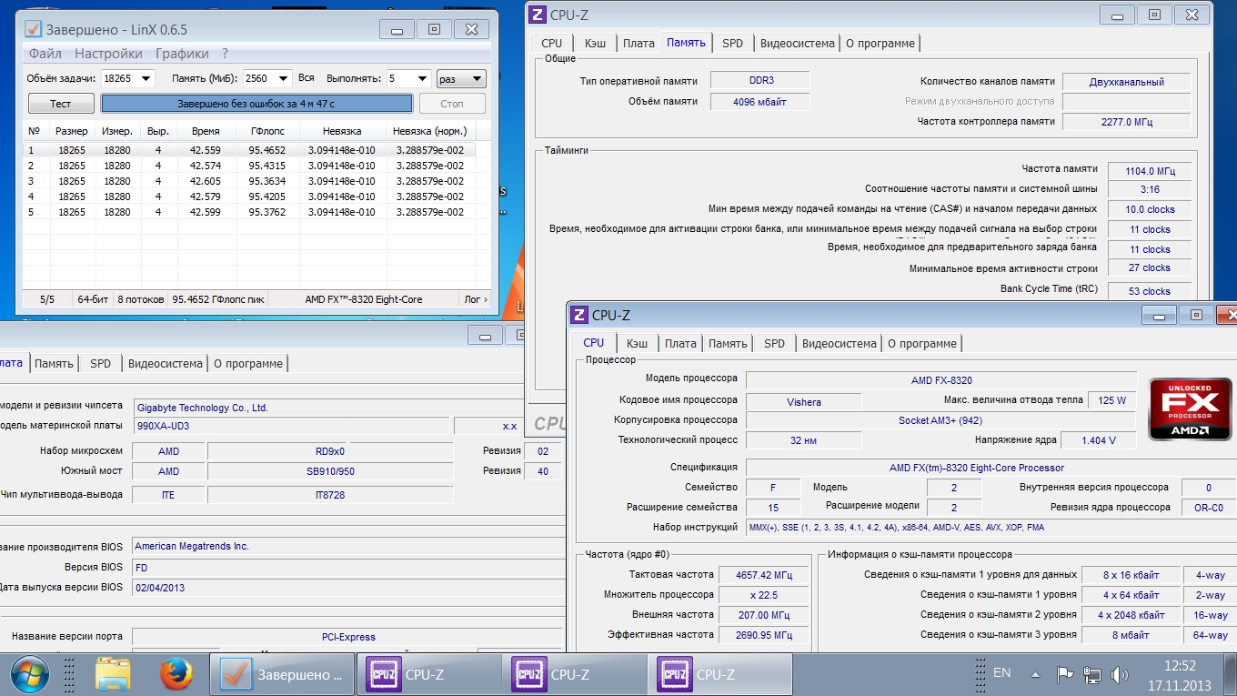Open the SPD tab in the Gigabyte motherboard CPU-Z window

pyautogui.click(x=100, y=363)
